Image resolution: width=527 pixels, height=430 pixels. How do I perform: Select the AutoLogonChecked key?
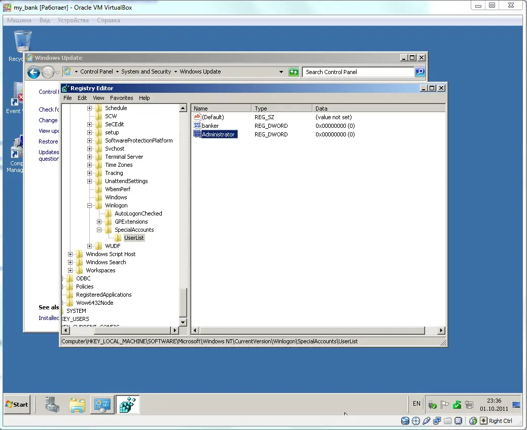pos(138,213)
